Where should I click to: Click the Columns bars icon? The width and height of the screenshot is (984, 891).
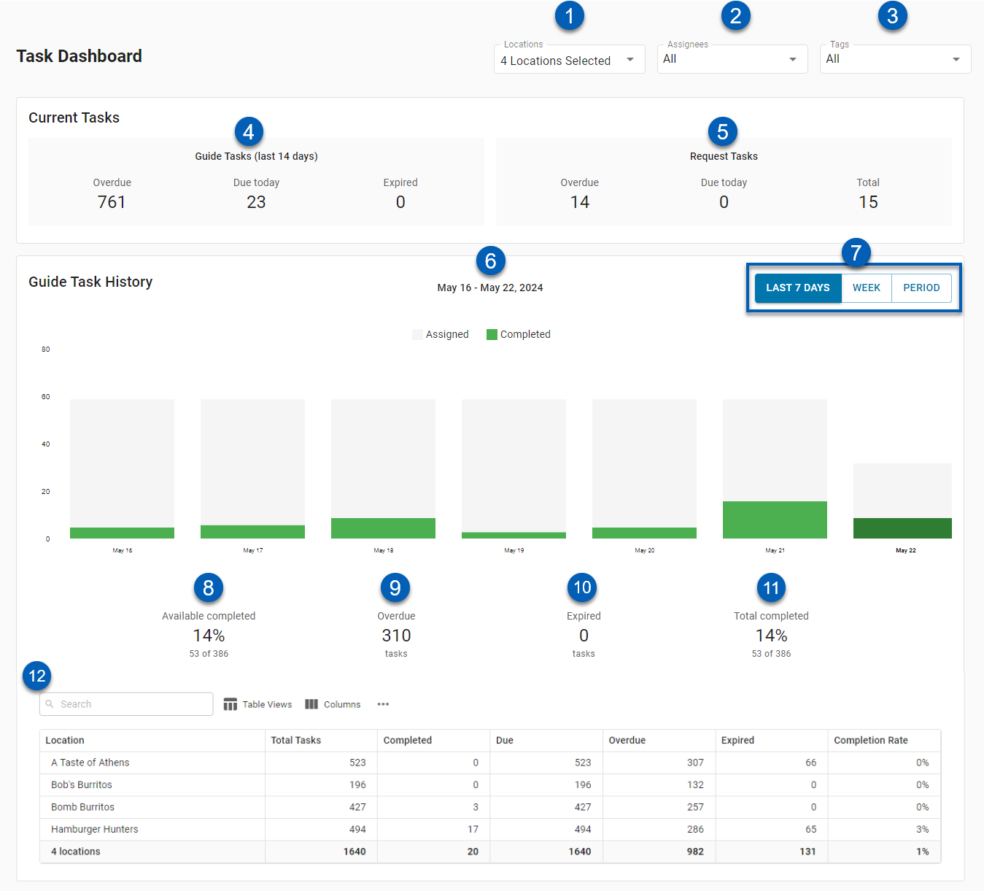311,704
